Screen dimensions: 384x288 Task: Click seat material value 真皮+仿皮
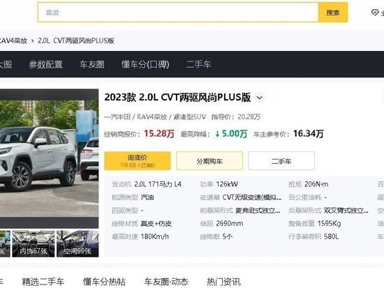[156, 224]
